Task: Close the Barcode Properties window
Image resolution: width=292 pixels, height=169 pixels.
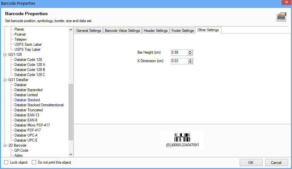Action: 287,2
